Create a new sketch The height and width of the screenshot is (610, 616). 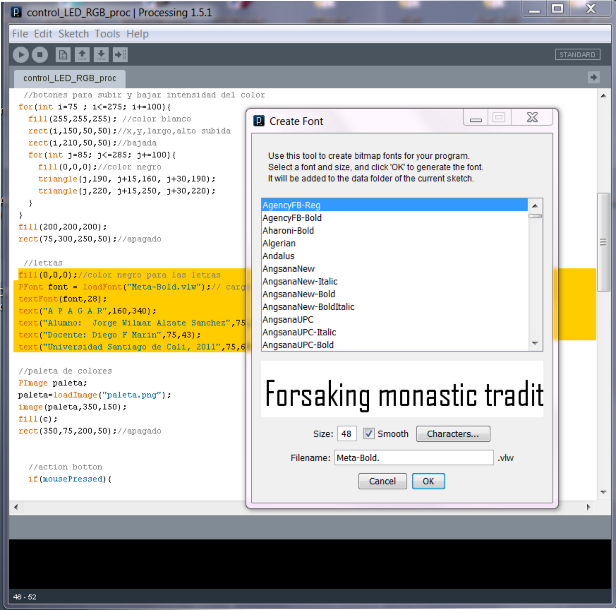pyautogui.click(x=64, y=55)
